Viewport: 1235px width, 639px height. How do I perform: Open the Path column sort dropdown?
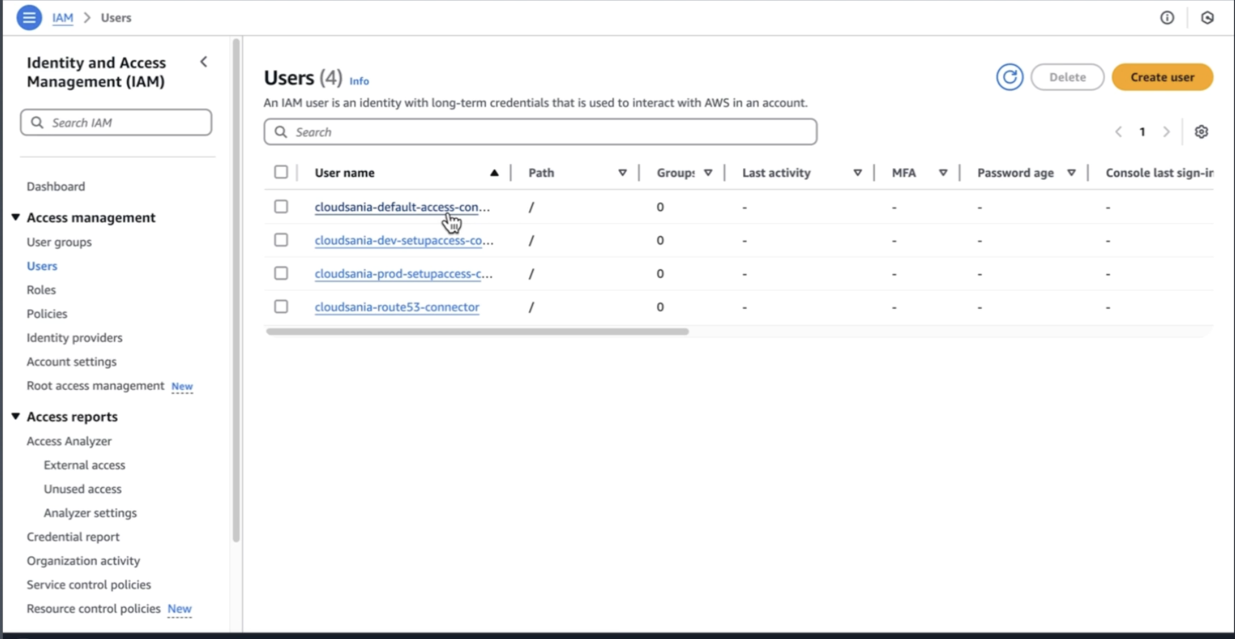(x=622, y=173)
